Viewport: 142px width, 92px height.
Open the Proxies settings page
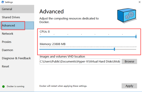coord(17,42)
